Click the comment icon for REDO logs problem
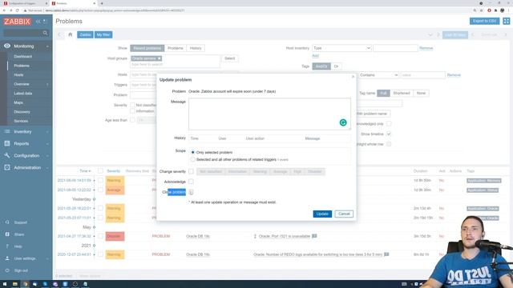513x288 pixels. pyautogui.click(x=386, y=254)
